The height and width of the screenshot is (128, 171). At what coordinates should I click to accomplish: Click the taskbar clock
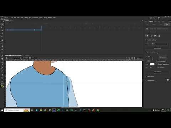163,110
